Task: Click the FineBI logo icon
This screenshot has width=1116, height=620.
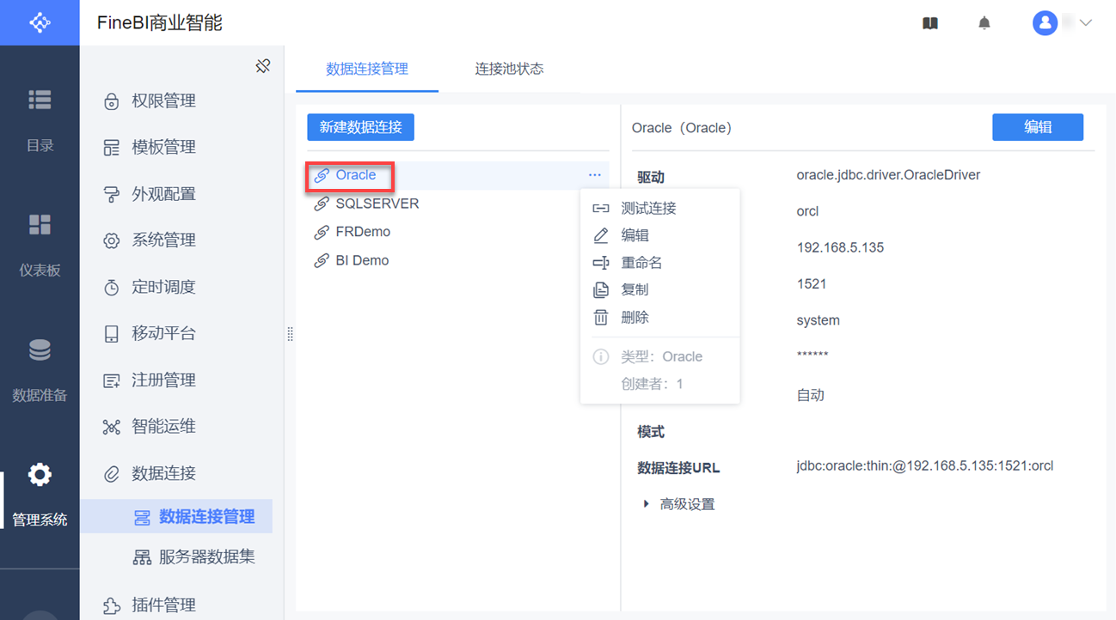Action: [x=40, y=22]
